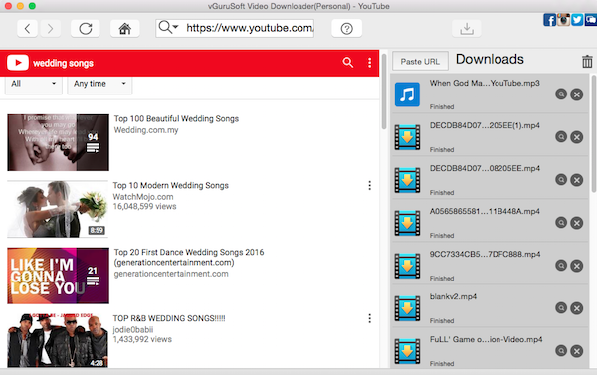Visit jodie0babii channel link
This screenshot has height=375, width=597.
point(133,329)
